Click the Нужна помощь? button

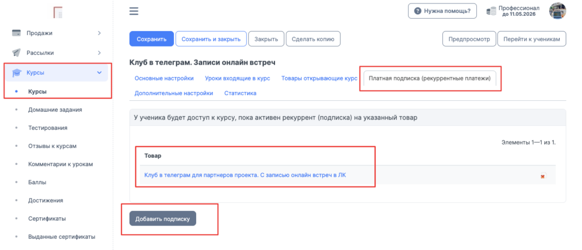(x=442, y=11)
